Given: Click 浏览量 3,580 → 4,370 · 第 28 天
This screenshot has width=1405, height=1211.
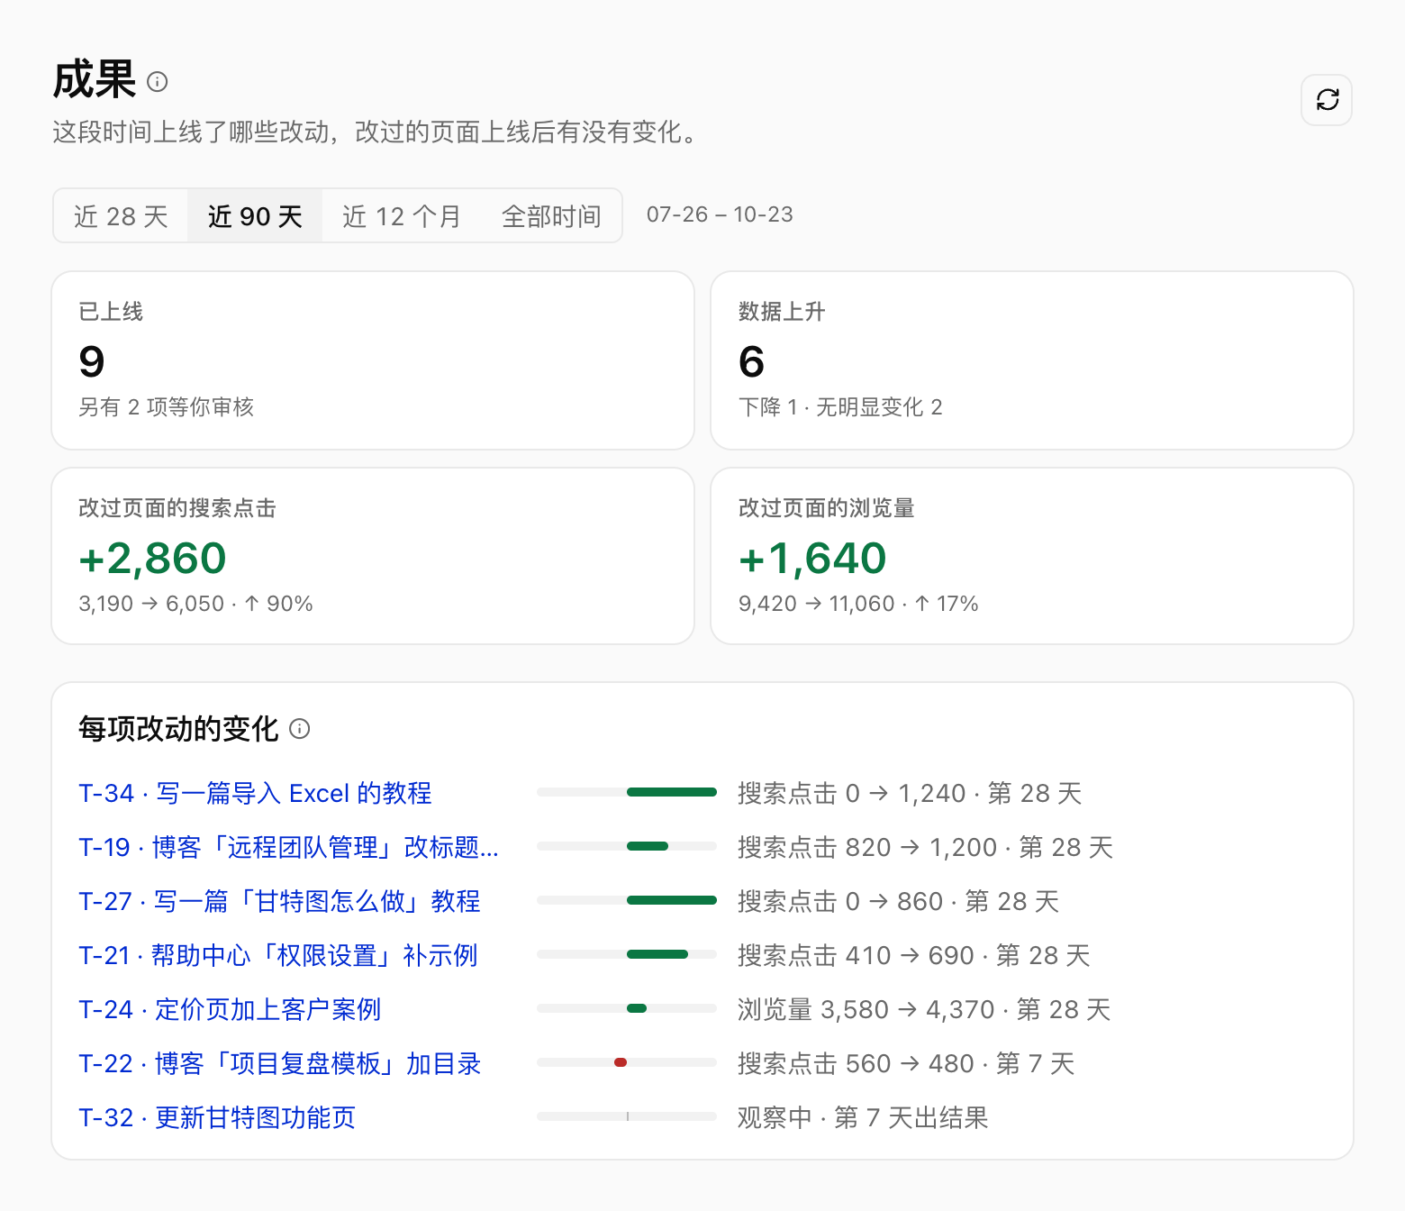Looking at the screenshot, I should (924, 1009).
